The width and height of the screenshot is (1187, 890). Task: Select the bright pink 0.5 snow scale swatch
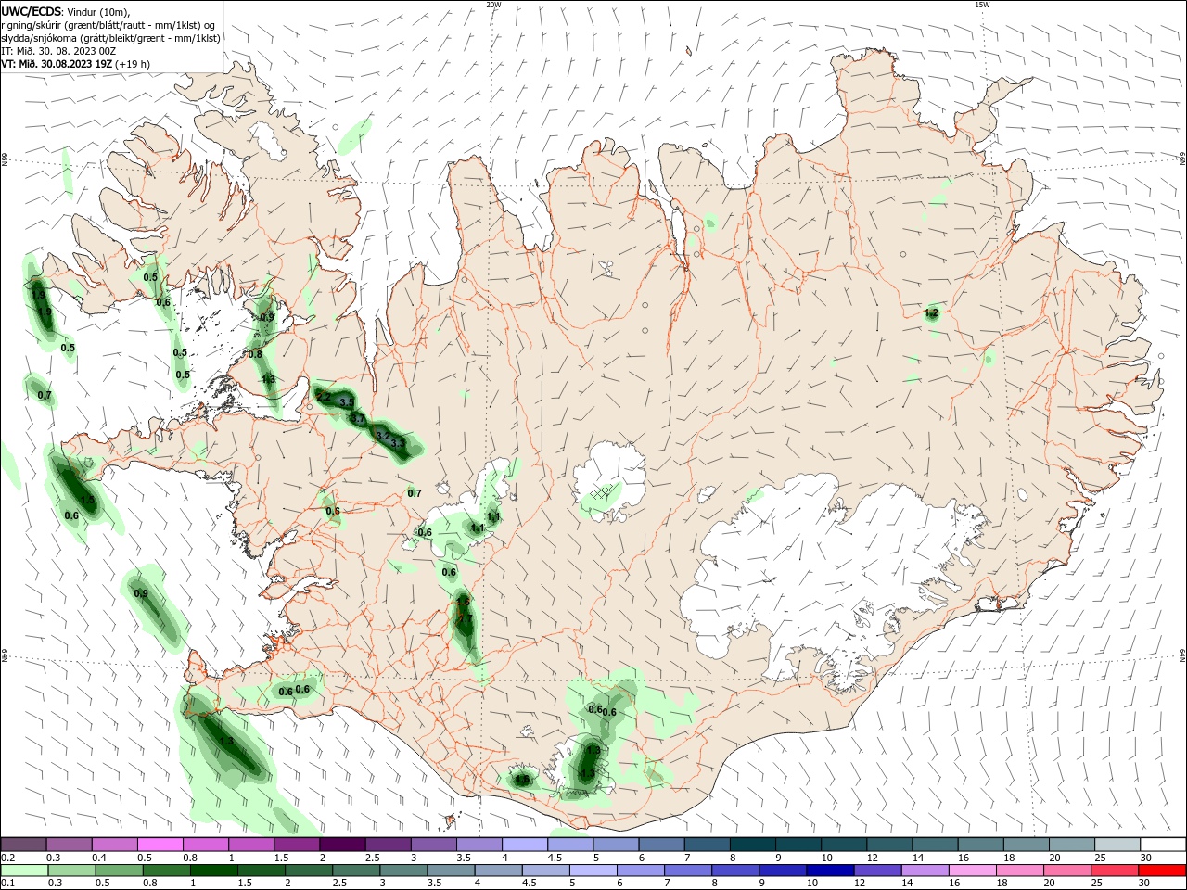[x=160, y=845]
